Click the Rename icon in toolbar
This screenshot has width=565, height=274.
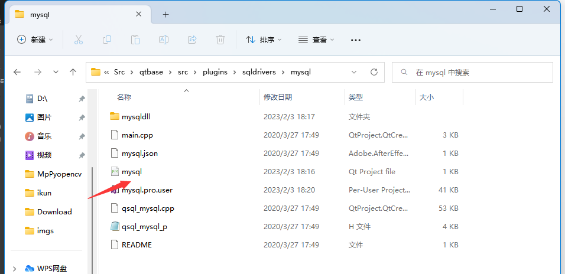tap(164, 40)
